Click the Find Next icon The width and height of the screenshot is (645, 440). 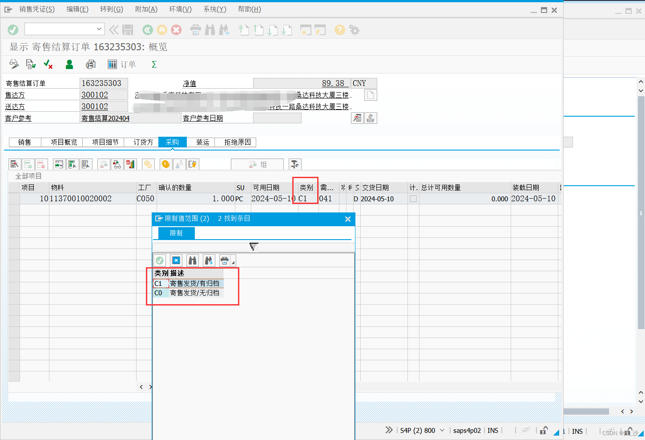[x=224, y=30]
